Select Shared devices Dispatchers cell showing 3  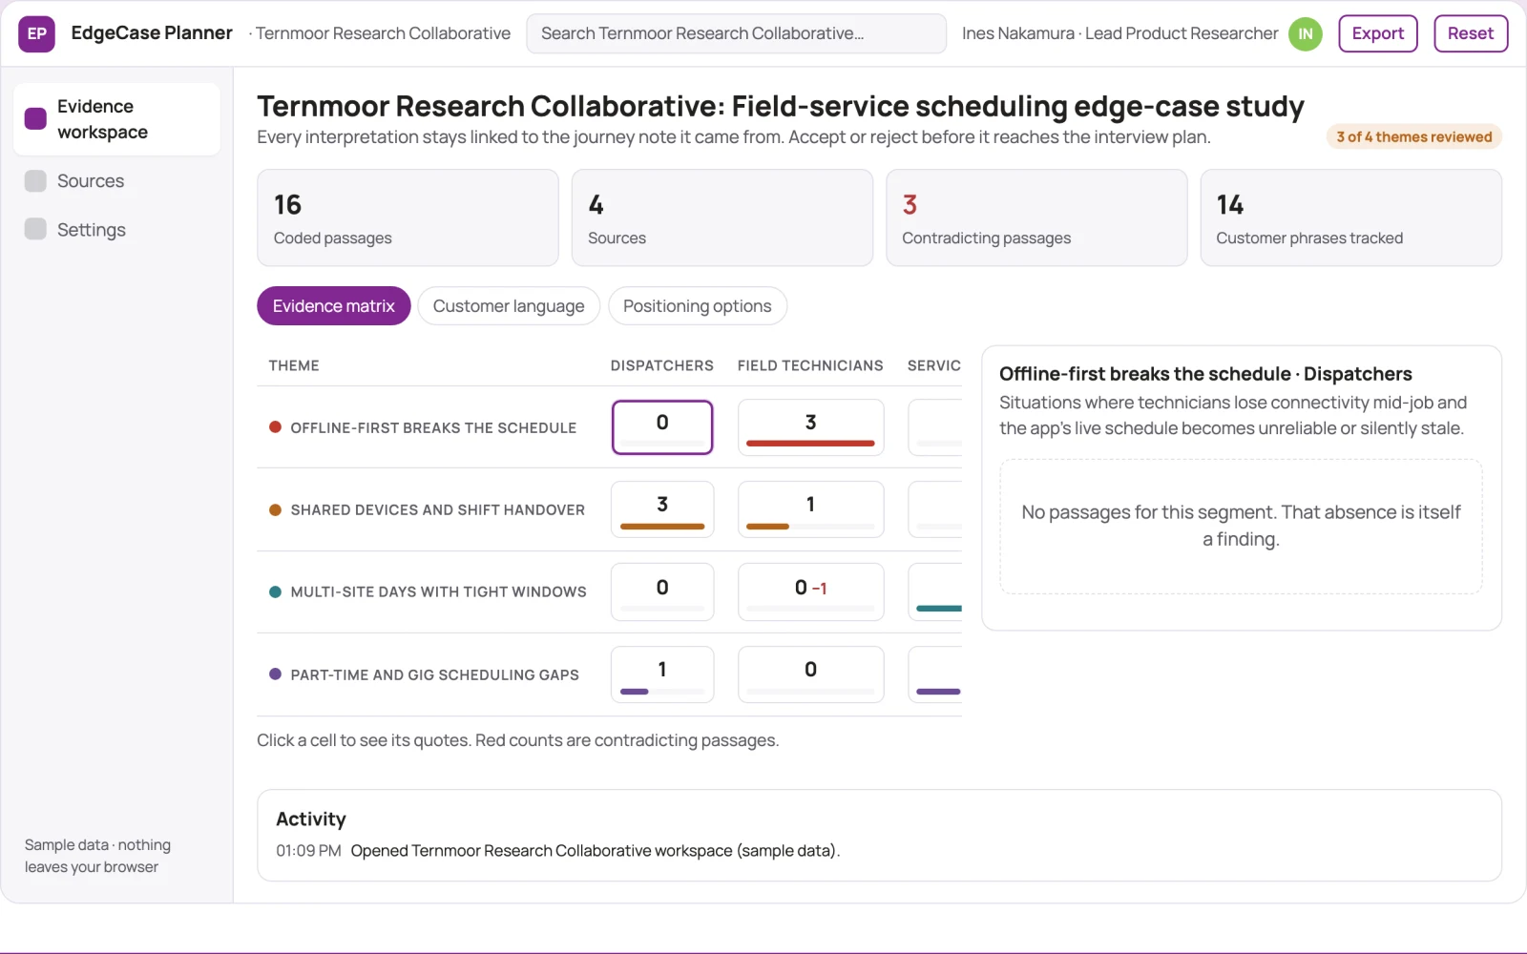662,508
